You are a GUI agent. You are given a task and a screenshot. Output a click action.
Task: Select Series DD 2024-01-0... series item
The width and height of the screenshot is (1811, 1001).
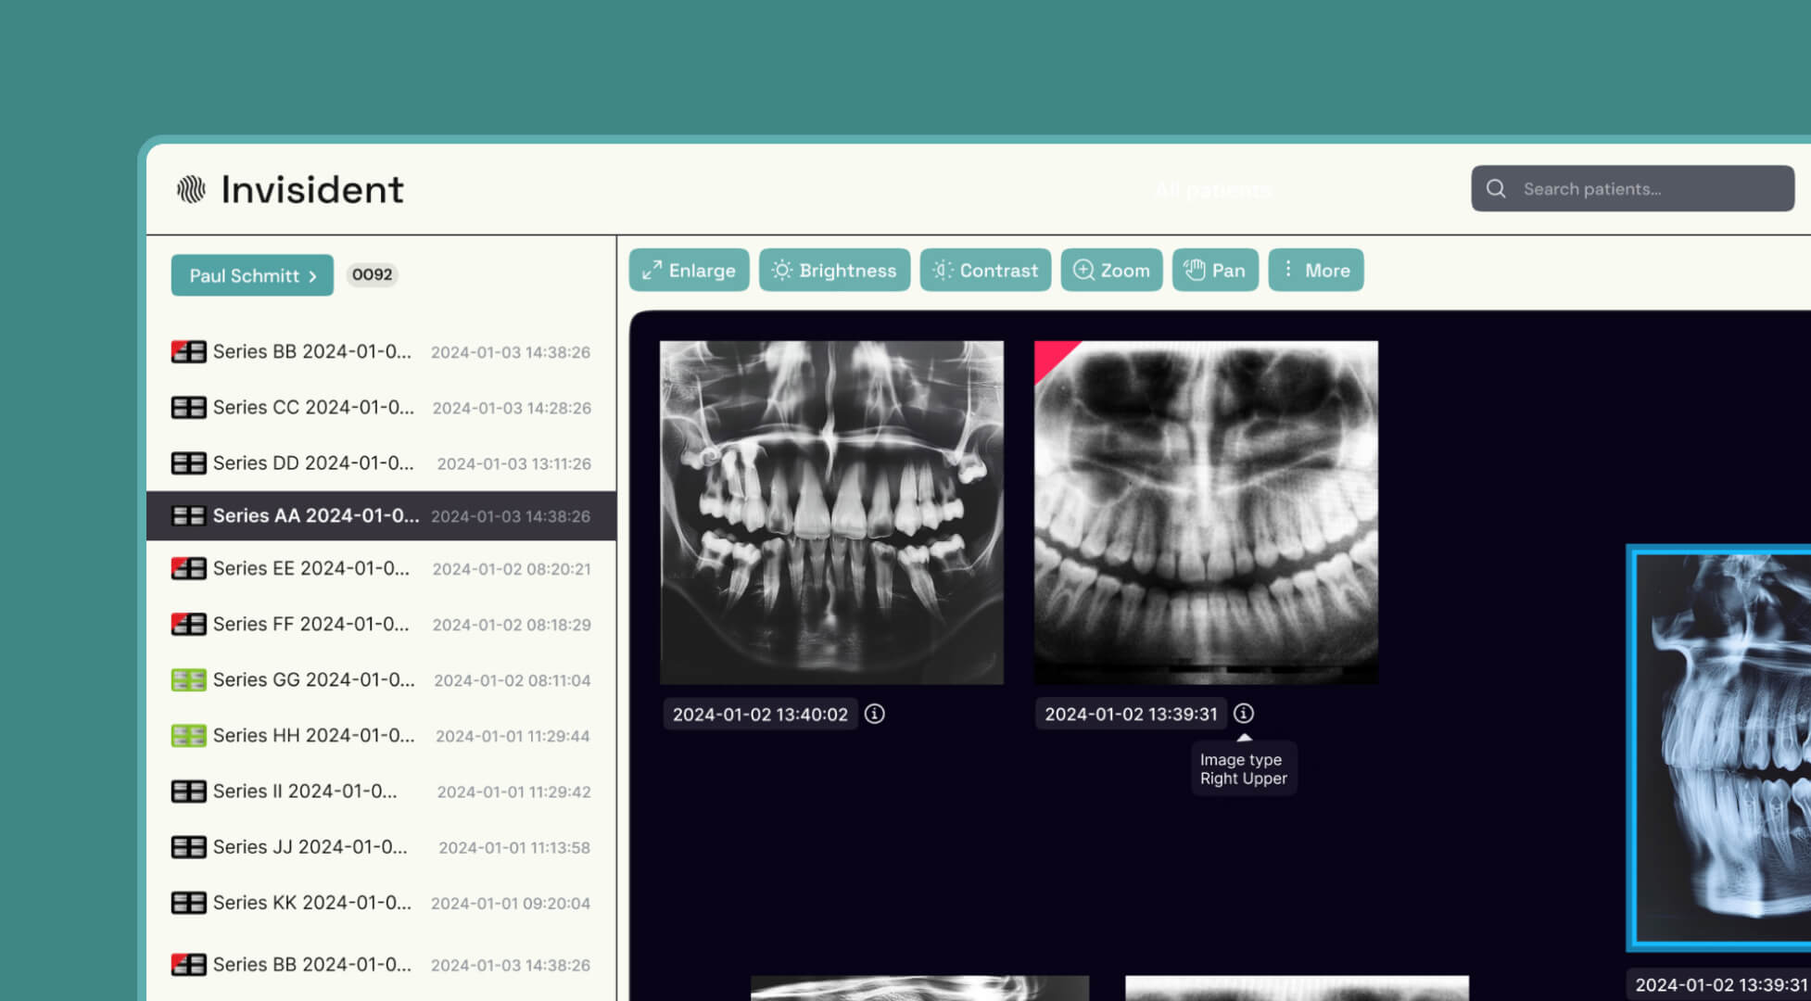point(379,462)
